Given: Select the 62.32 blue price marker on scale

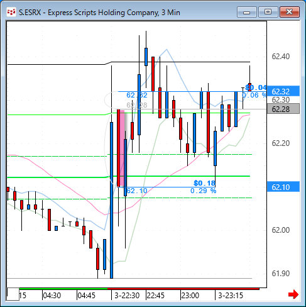Looking at the screenshot, I should (x=283, y=91).
